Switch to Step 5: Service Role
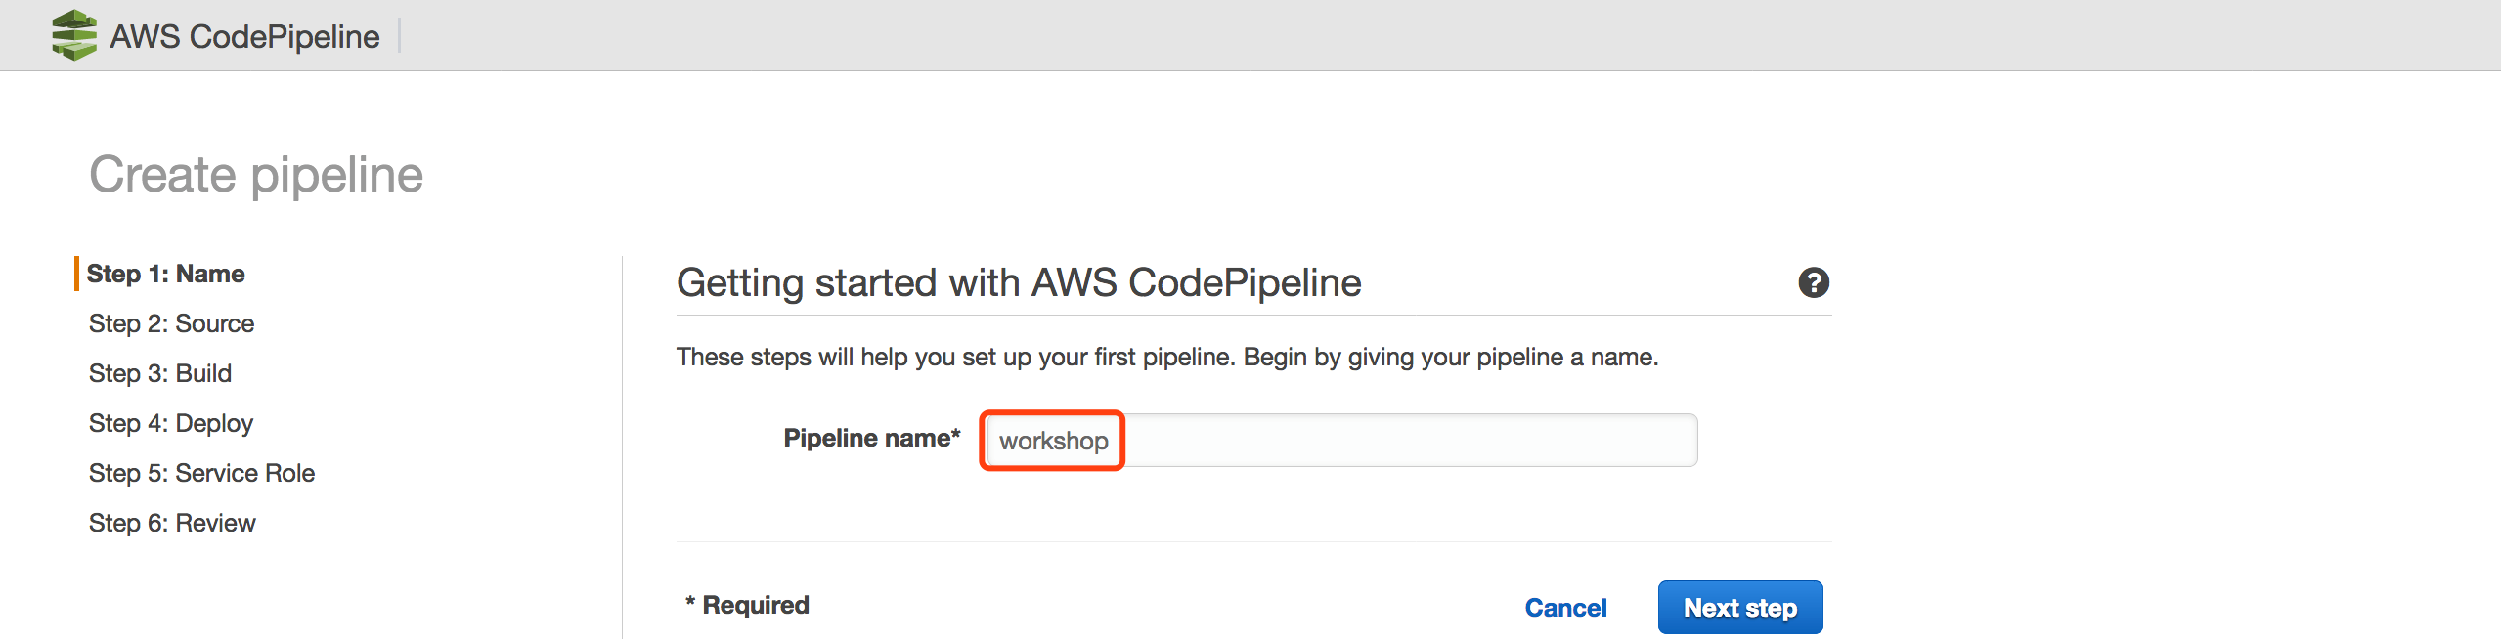 click(x=201, y=473)
